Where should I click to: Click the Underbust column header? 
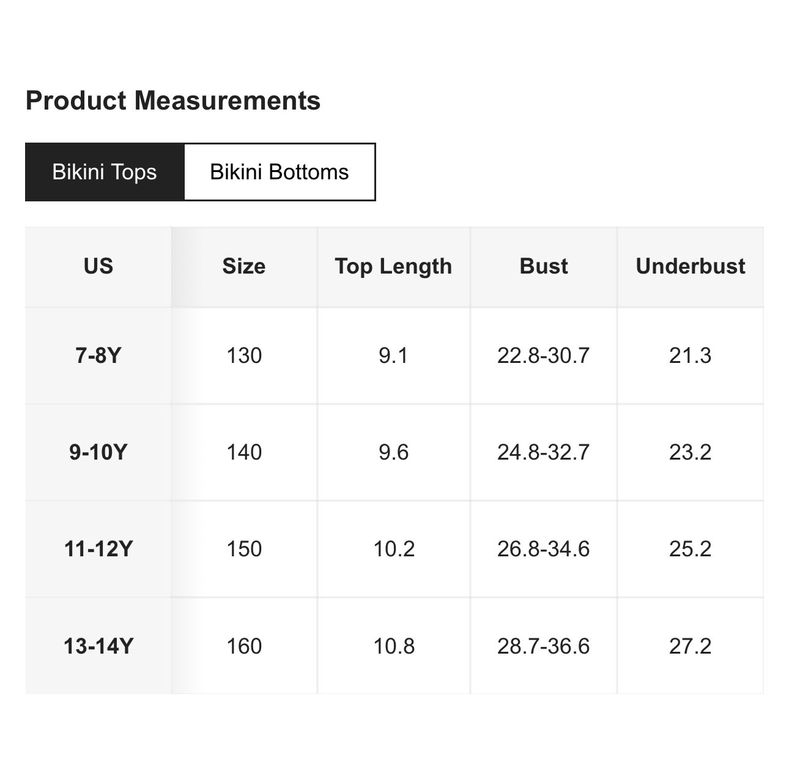pyautogui.click(x=691, y=267)
